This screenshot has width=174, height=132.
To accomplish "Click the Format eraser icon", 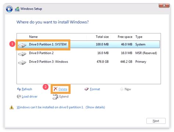I will click(x=87, y=89).
